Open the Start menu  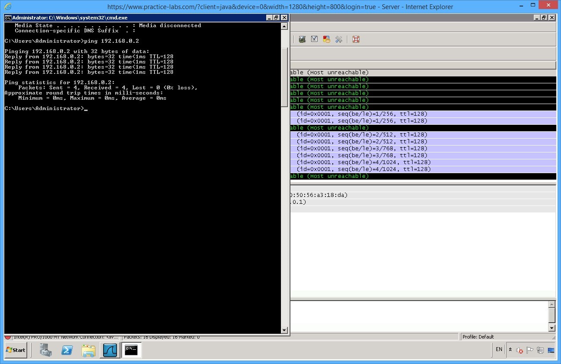pos(15,350)
